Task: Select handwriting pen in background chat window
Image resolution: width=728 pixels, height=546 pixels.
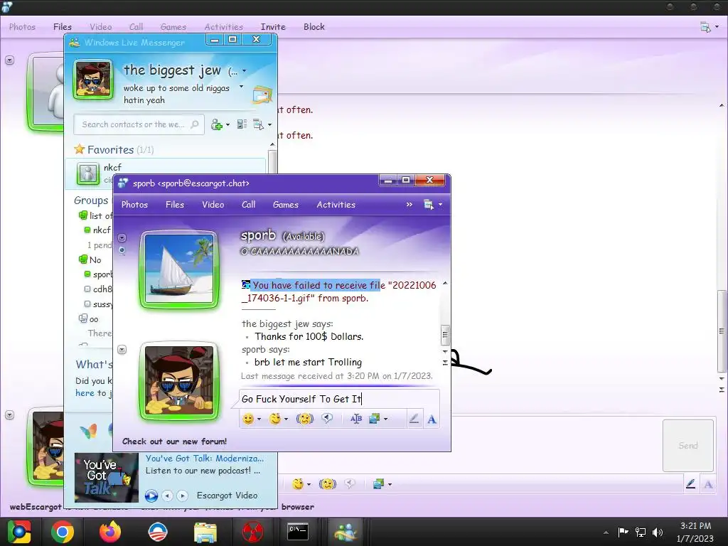Action: click(690, 484)
